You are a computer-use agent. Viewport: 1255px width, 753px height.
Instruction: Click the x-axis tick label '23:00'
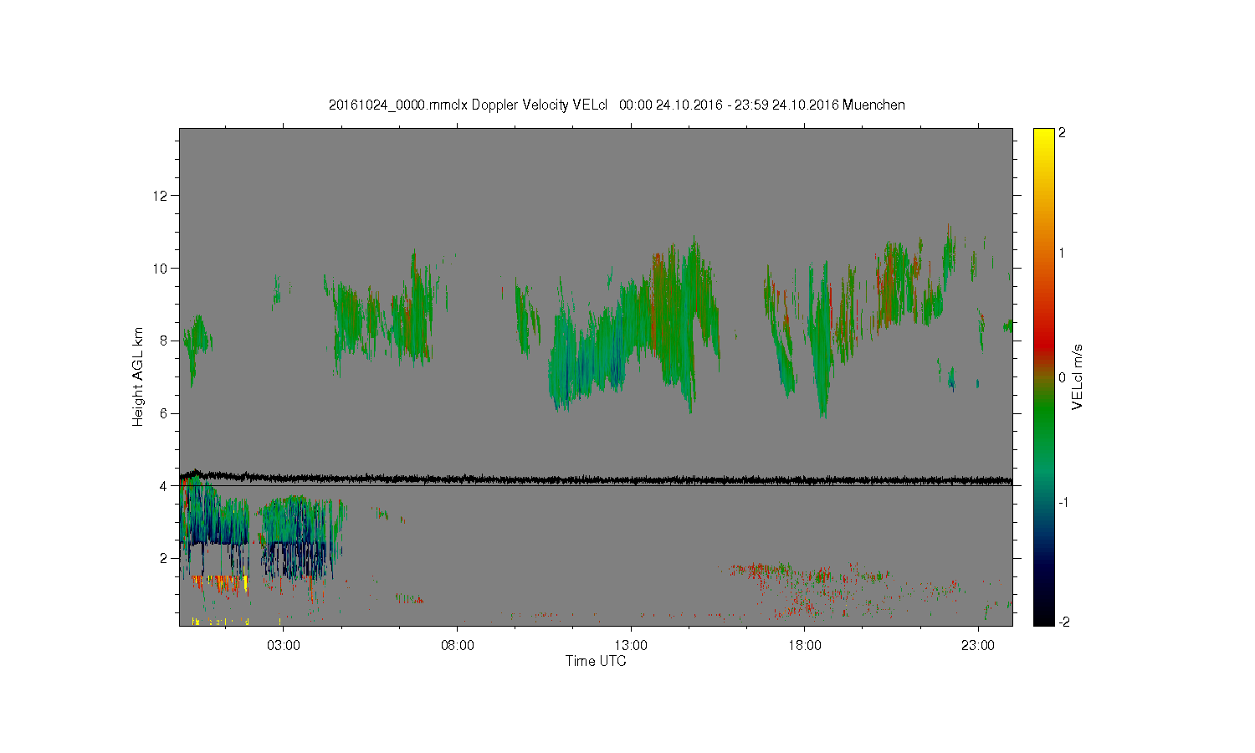(x=979, y=646)
